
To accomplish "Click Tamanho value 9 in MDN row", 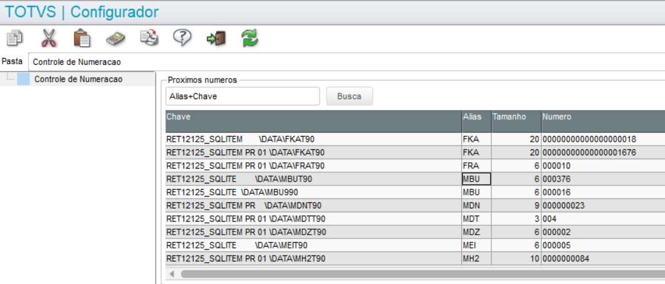I will tap(516, 205).
